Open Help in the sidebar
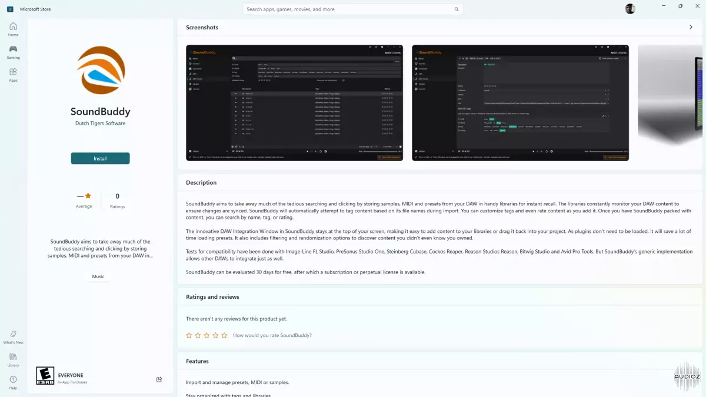This screenshot has width=706, height=397. tap(13, 382)
